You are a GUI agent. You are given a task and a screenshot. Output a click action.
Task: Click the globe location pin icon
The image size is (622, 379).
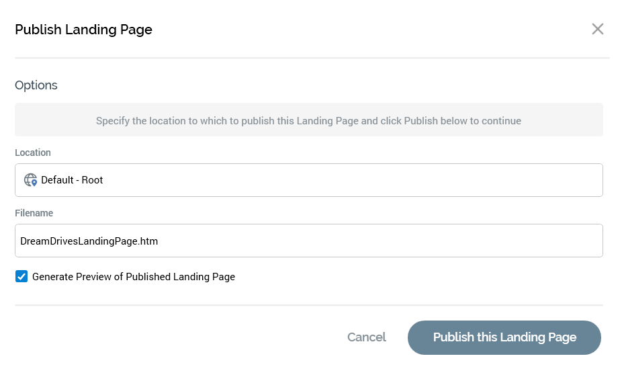(x=31, y=180)
